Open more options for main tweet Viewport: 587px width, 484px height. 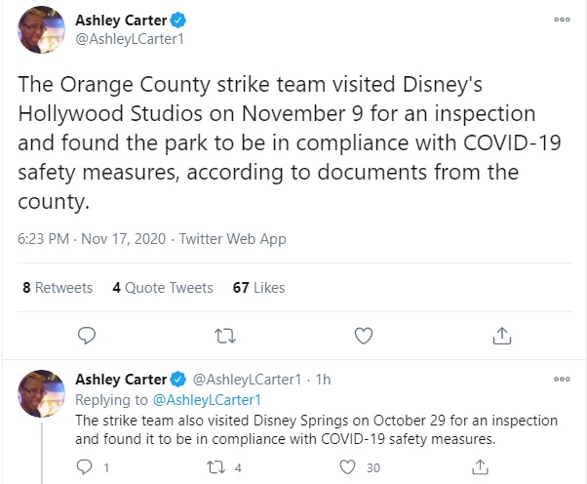[x=562, y=20]
